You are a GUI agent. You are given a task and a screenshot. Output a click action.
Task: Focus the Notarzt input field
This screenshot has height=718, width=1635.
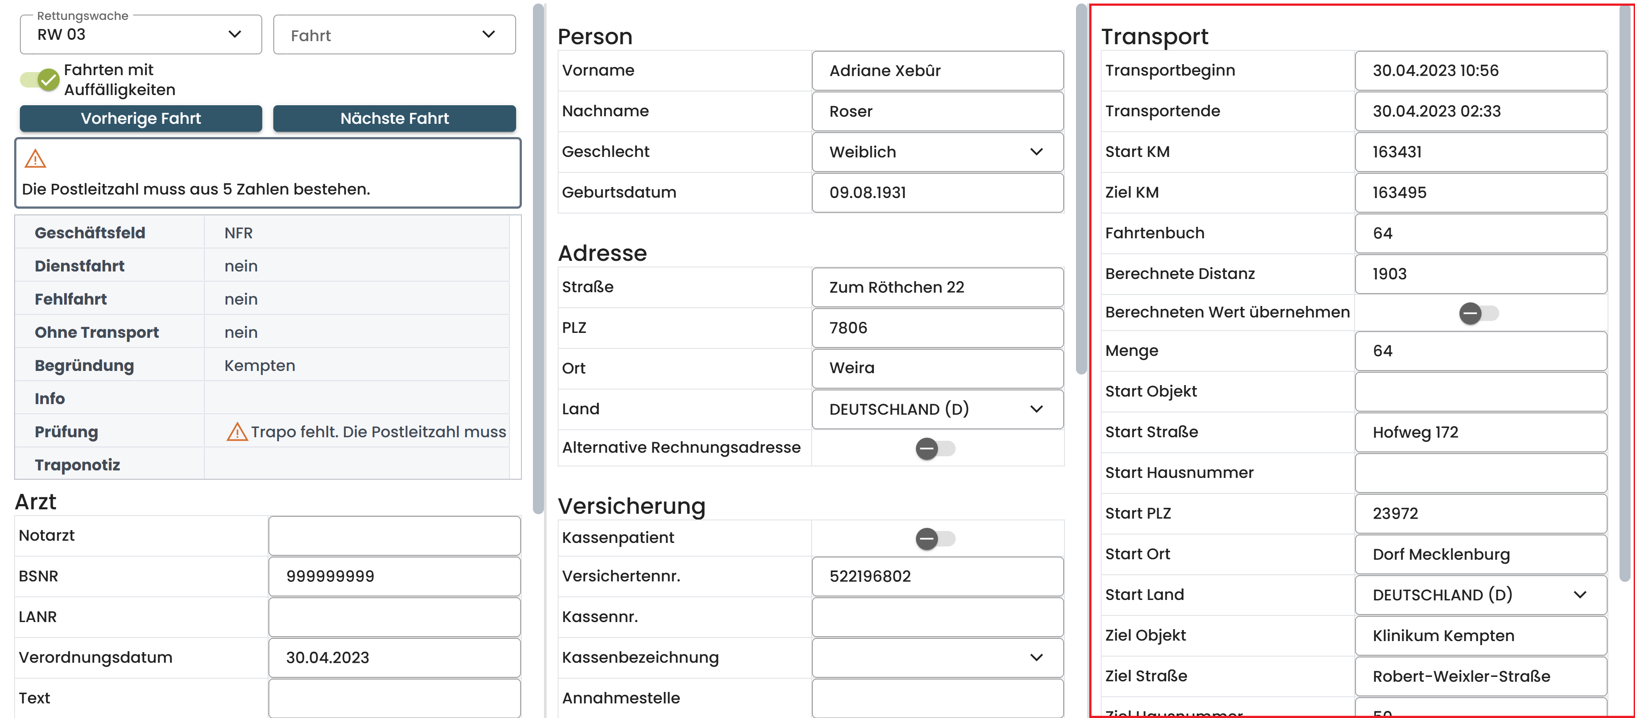click(394, 536)
